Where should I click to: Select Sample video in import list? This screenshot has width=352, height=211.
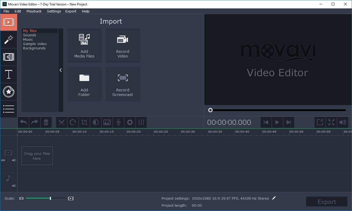click(x=35, y=44)
